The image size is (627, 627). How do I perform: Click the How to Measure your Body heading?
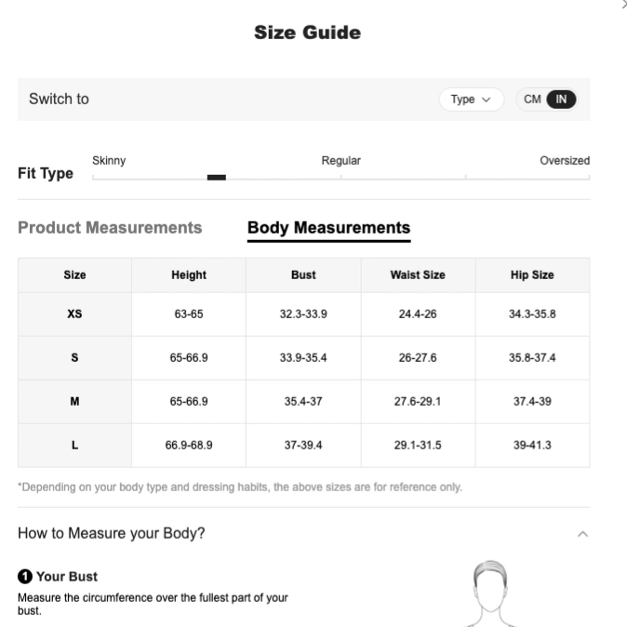pos(111,533)
